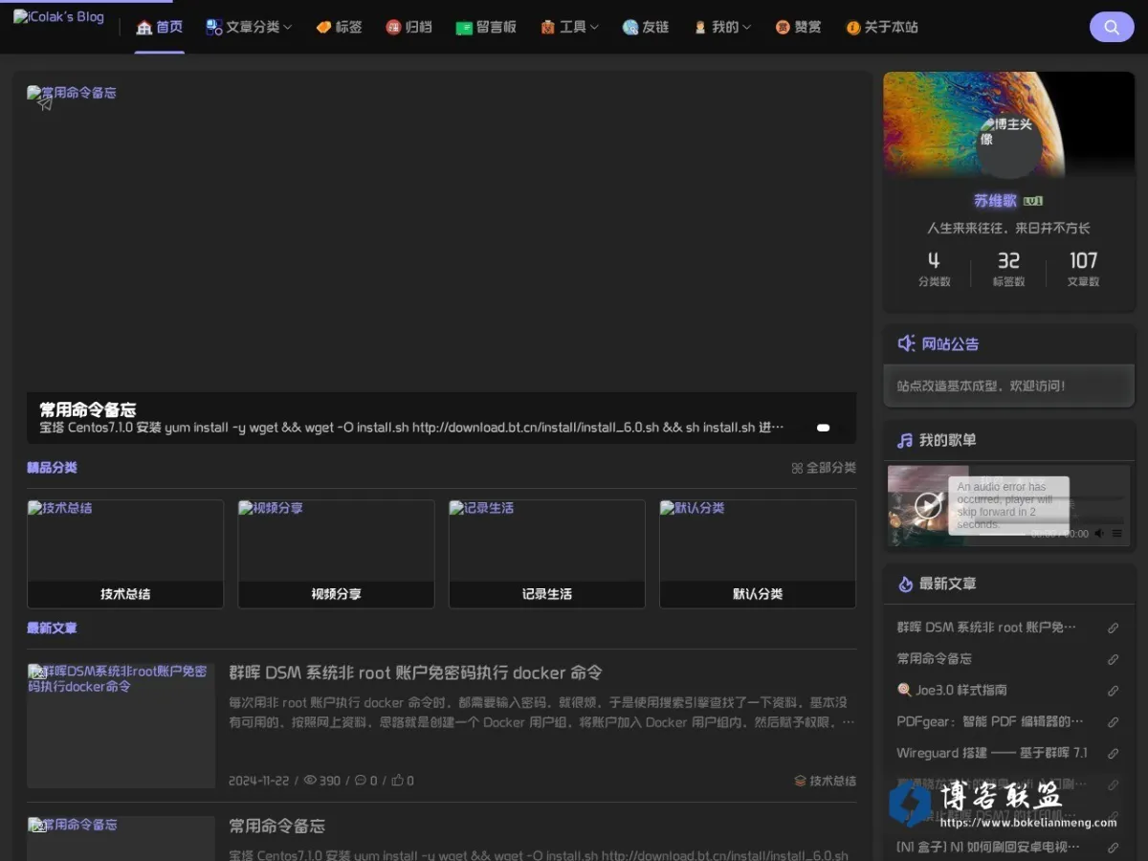This screenshot has width=1148, height=861.
Task: Click the 首页 house icon
Action: [144, 28]
